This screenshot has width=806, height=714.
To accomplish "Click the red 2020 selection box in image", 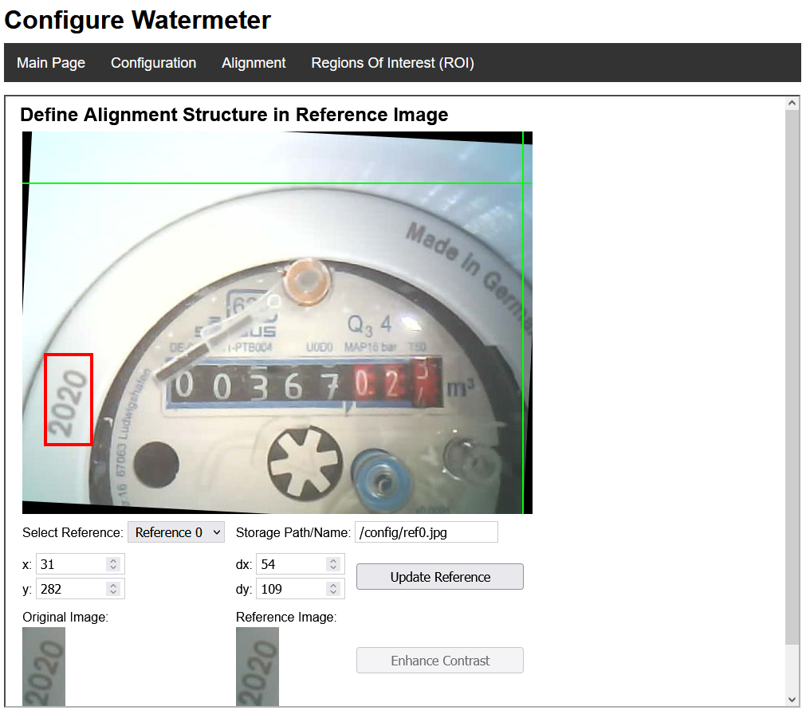I will [69, 399].
